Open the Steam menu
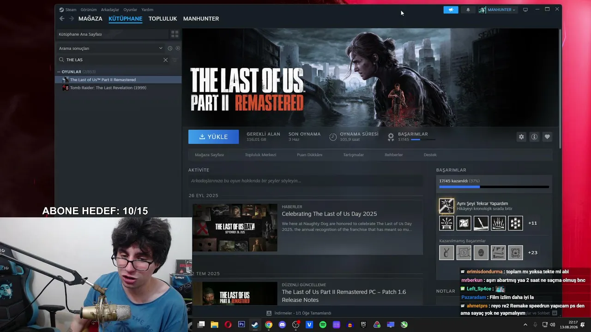Viewport: 591px width, 332px height. point(68,10)
